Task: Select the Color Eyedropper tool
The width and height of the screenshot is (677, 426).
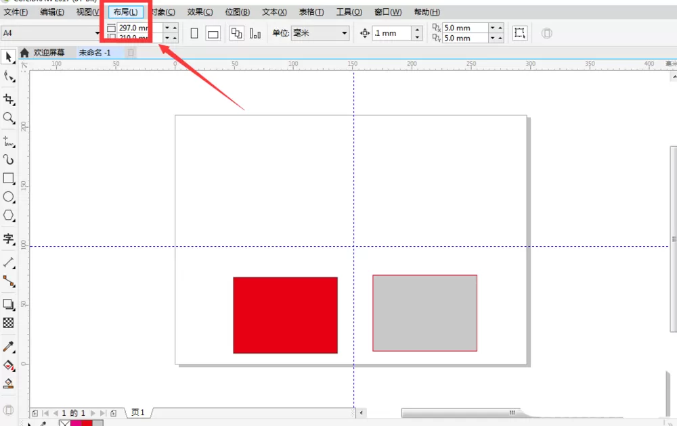Action: pyautogui.click(x=9, y=347)
